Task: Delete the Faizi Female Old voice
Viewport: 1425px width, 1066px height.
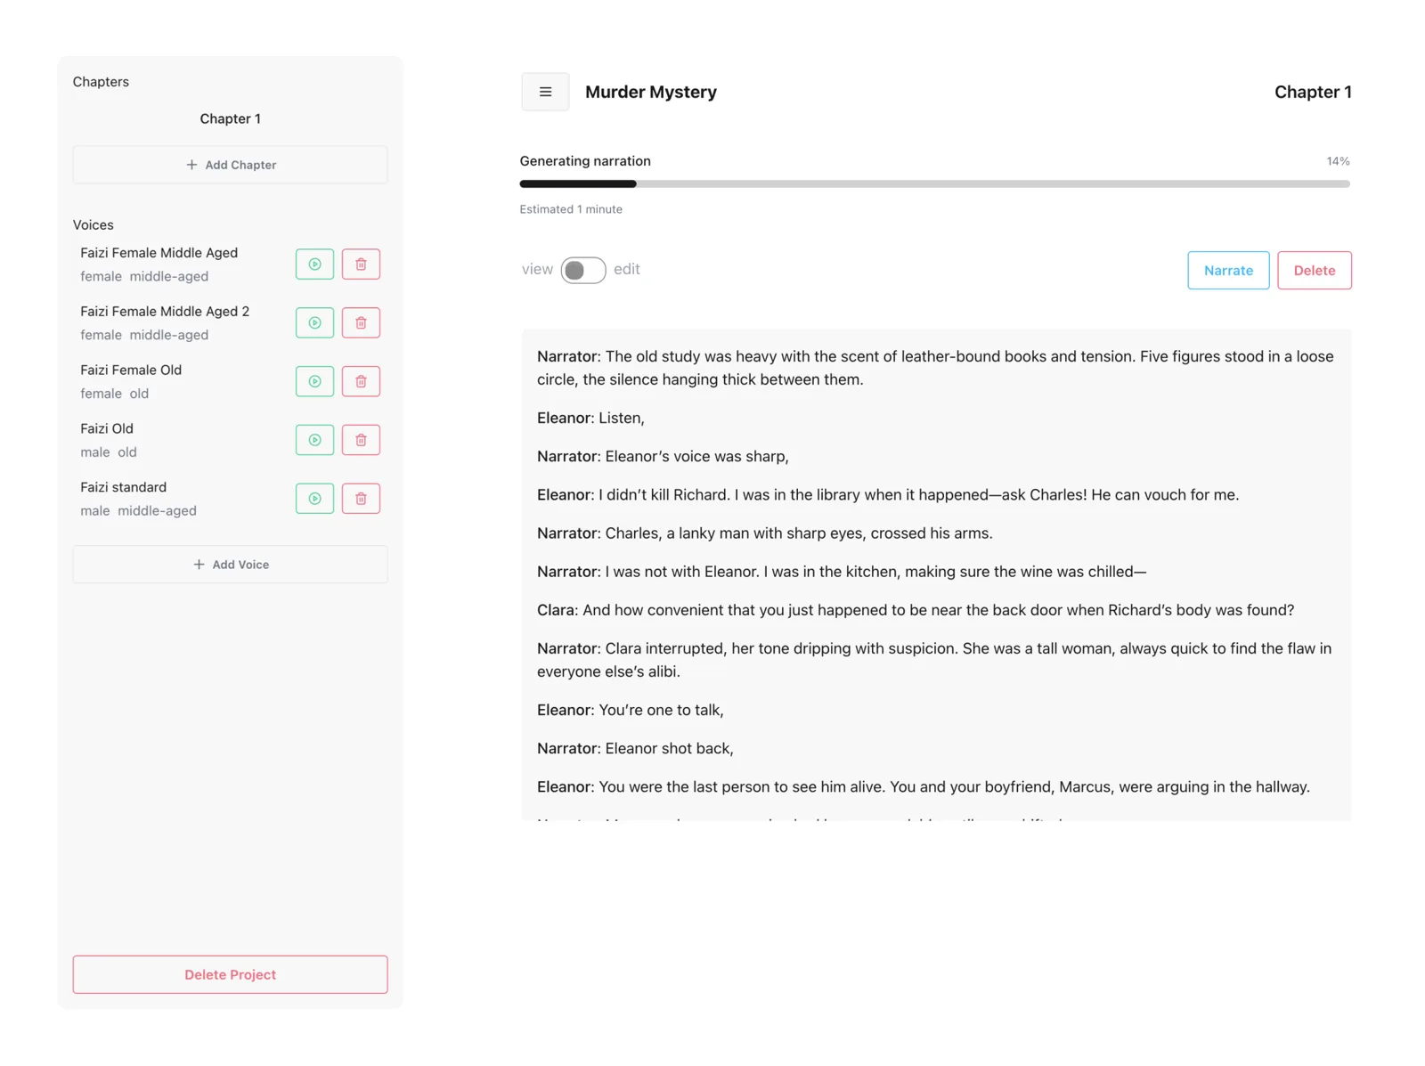Action: coord(361,381)
